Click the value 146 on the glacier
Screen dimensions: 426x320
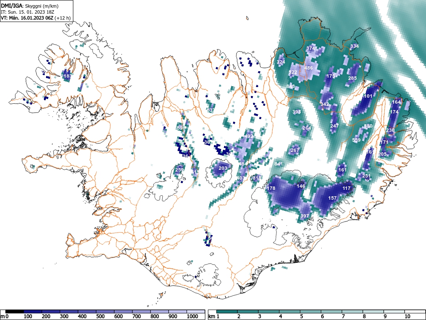coord(301,186)
